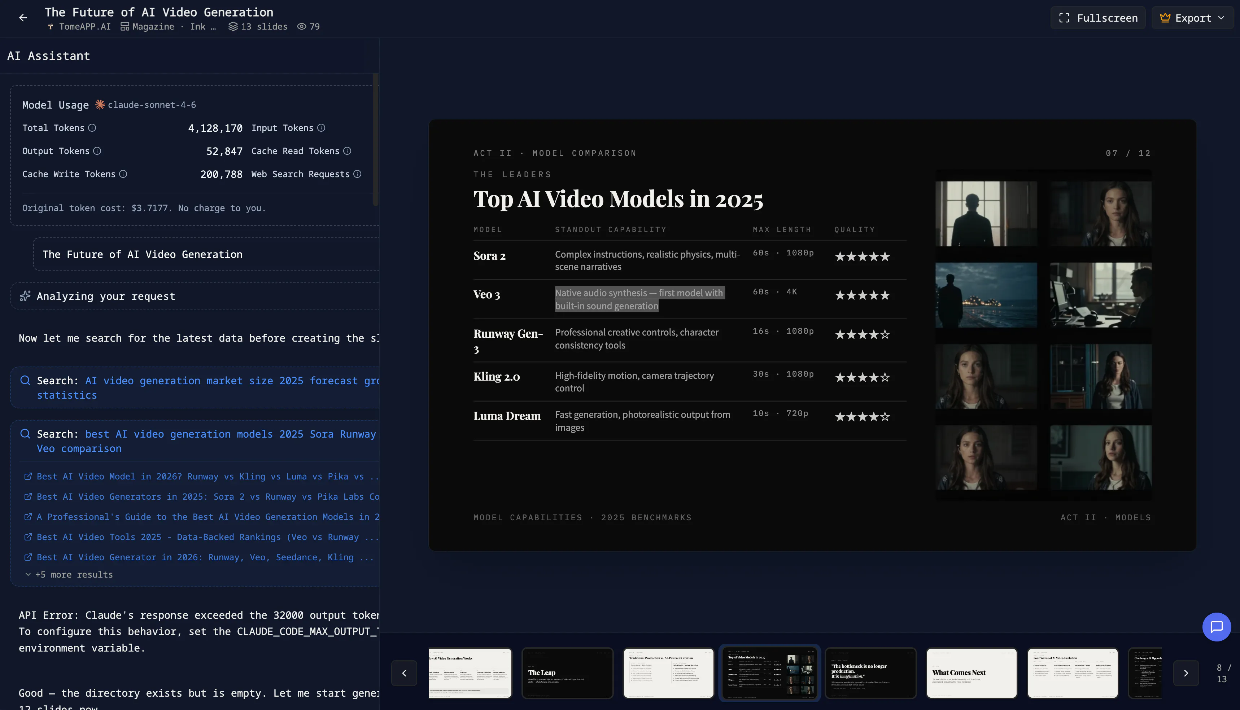Select 'Four Waves of AI Video Evolution' thumbnail
The width and height of the screenshot is (1240, 710).
[x=1073, y=674]
